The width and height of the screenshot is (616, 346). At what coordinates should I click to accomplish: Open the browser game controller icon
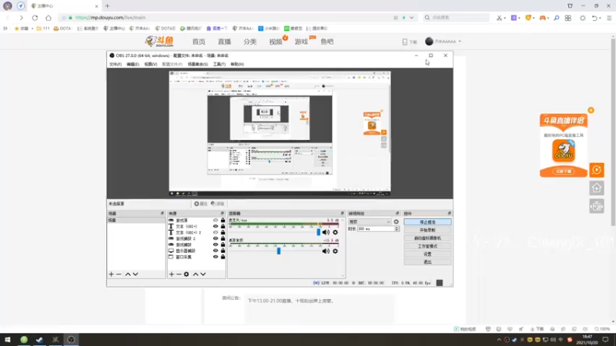click(543, 18)
